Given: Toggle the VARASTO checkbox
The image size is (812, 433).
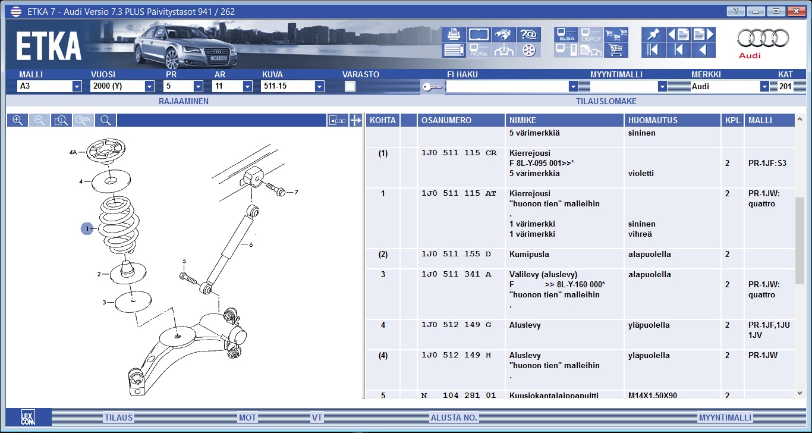Looking at the screenshot, I should (x=350, y=86).
